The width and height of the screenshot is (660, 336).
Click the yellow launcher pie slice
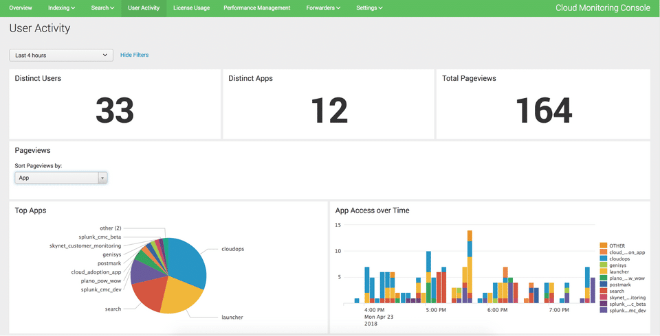click(182, 297)
